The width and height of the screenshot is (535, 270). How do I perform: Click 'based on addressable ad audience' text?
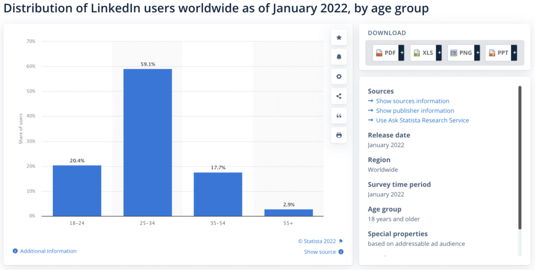click(x=416, y=244)
